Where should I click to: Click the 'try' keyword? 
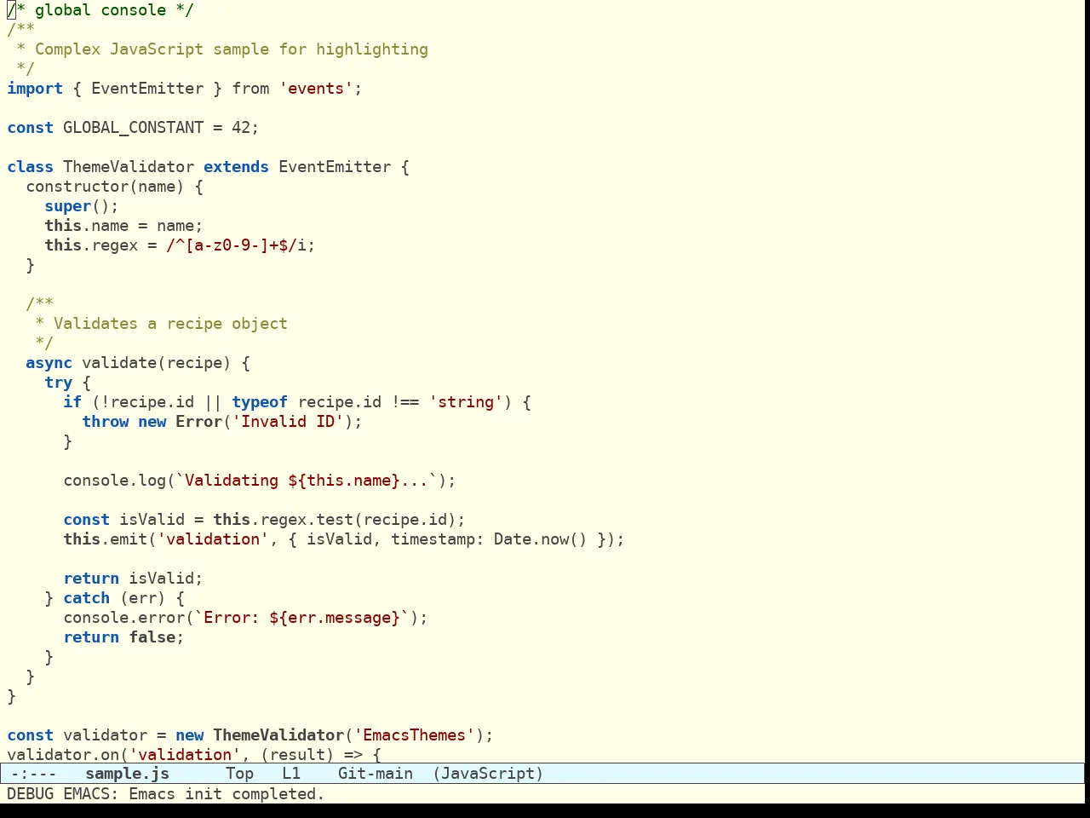pos(59,383)
